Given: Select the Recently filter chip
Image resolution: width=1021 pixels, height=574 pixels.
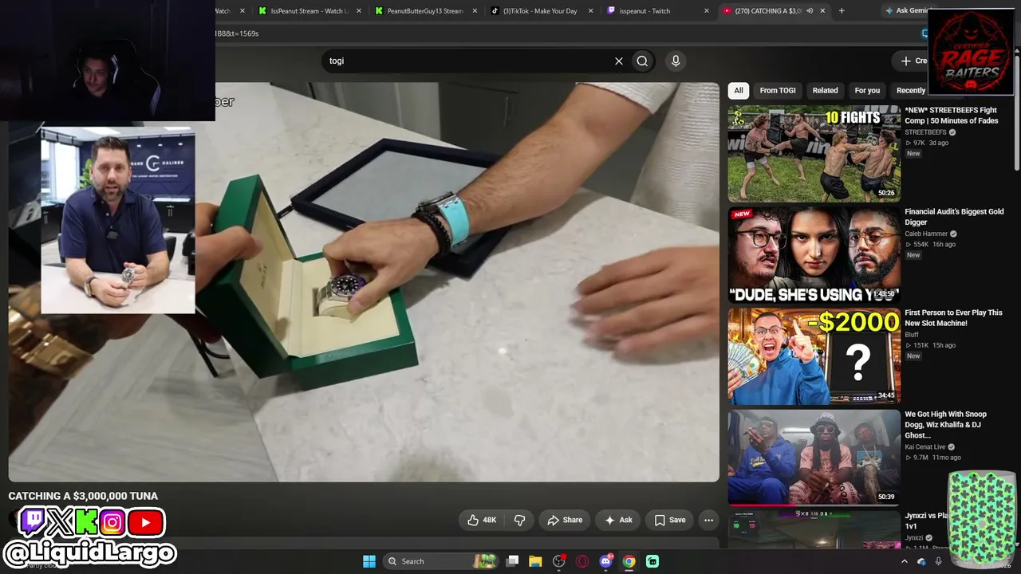Looking at the screenshot, I should (x=910, y=90).
